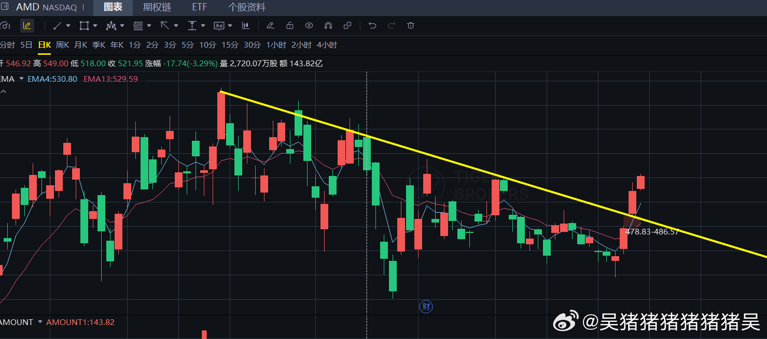Select the 15分 timeframe
This screenshot has height=339, width=767.
tap(230, 45)
